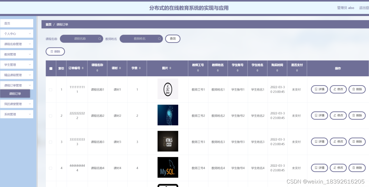This screenshot has height=187, width=369.
Task: Check the checkbox for row 4
Action: (51, 168)
